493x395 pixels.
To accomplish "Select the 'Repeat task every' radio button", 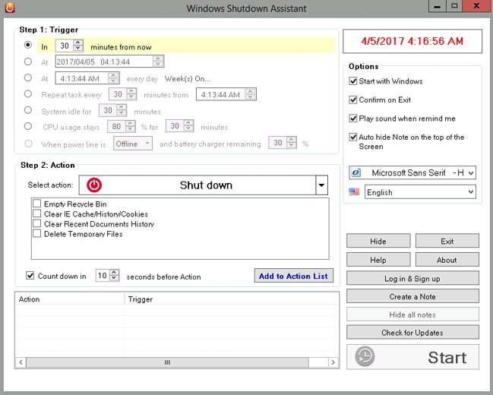I will pyautogui.click(x=28, y=93).
